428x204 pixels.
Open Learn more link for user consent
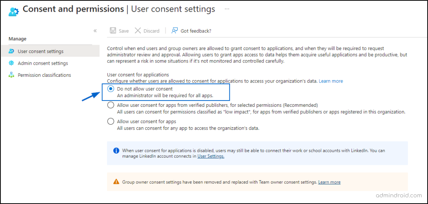coord(331,81)
